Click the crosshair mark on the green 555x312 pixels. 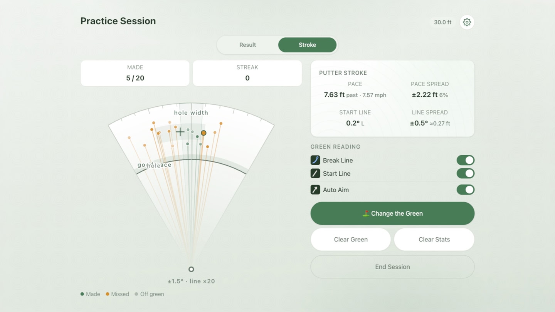pos(180,132)
